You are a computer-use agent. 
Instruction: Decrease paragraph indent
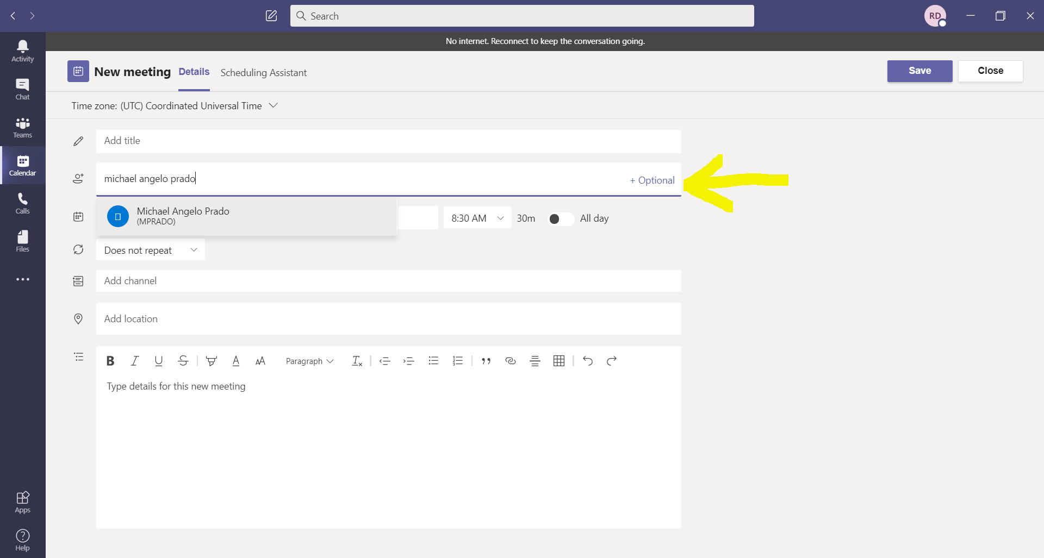click(385, 361)
